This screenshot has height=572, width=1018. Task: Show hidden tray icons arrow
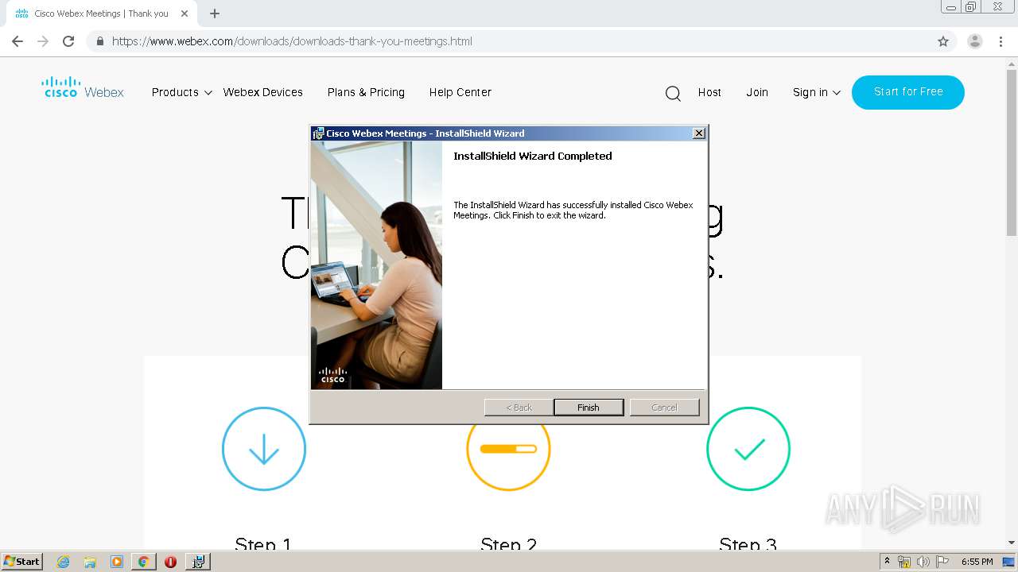[x=888, y=562]
